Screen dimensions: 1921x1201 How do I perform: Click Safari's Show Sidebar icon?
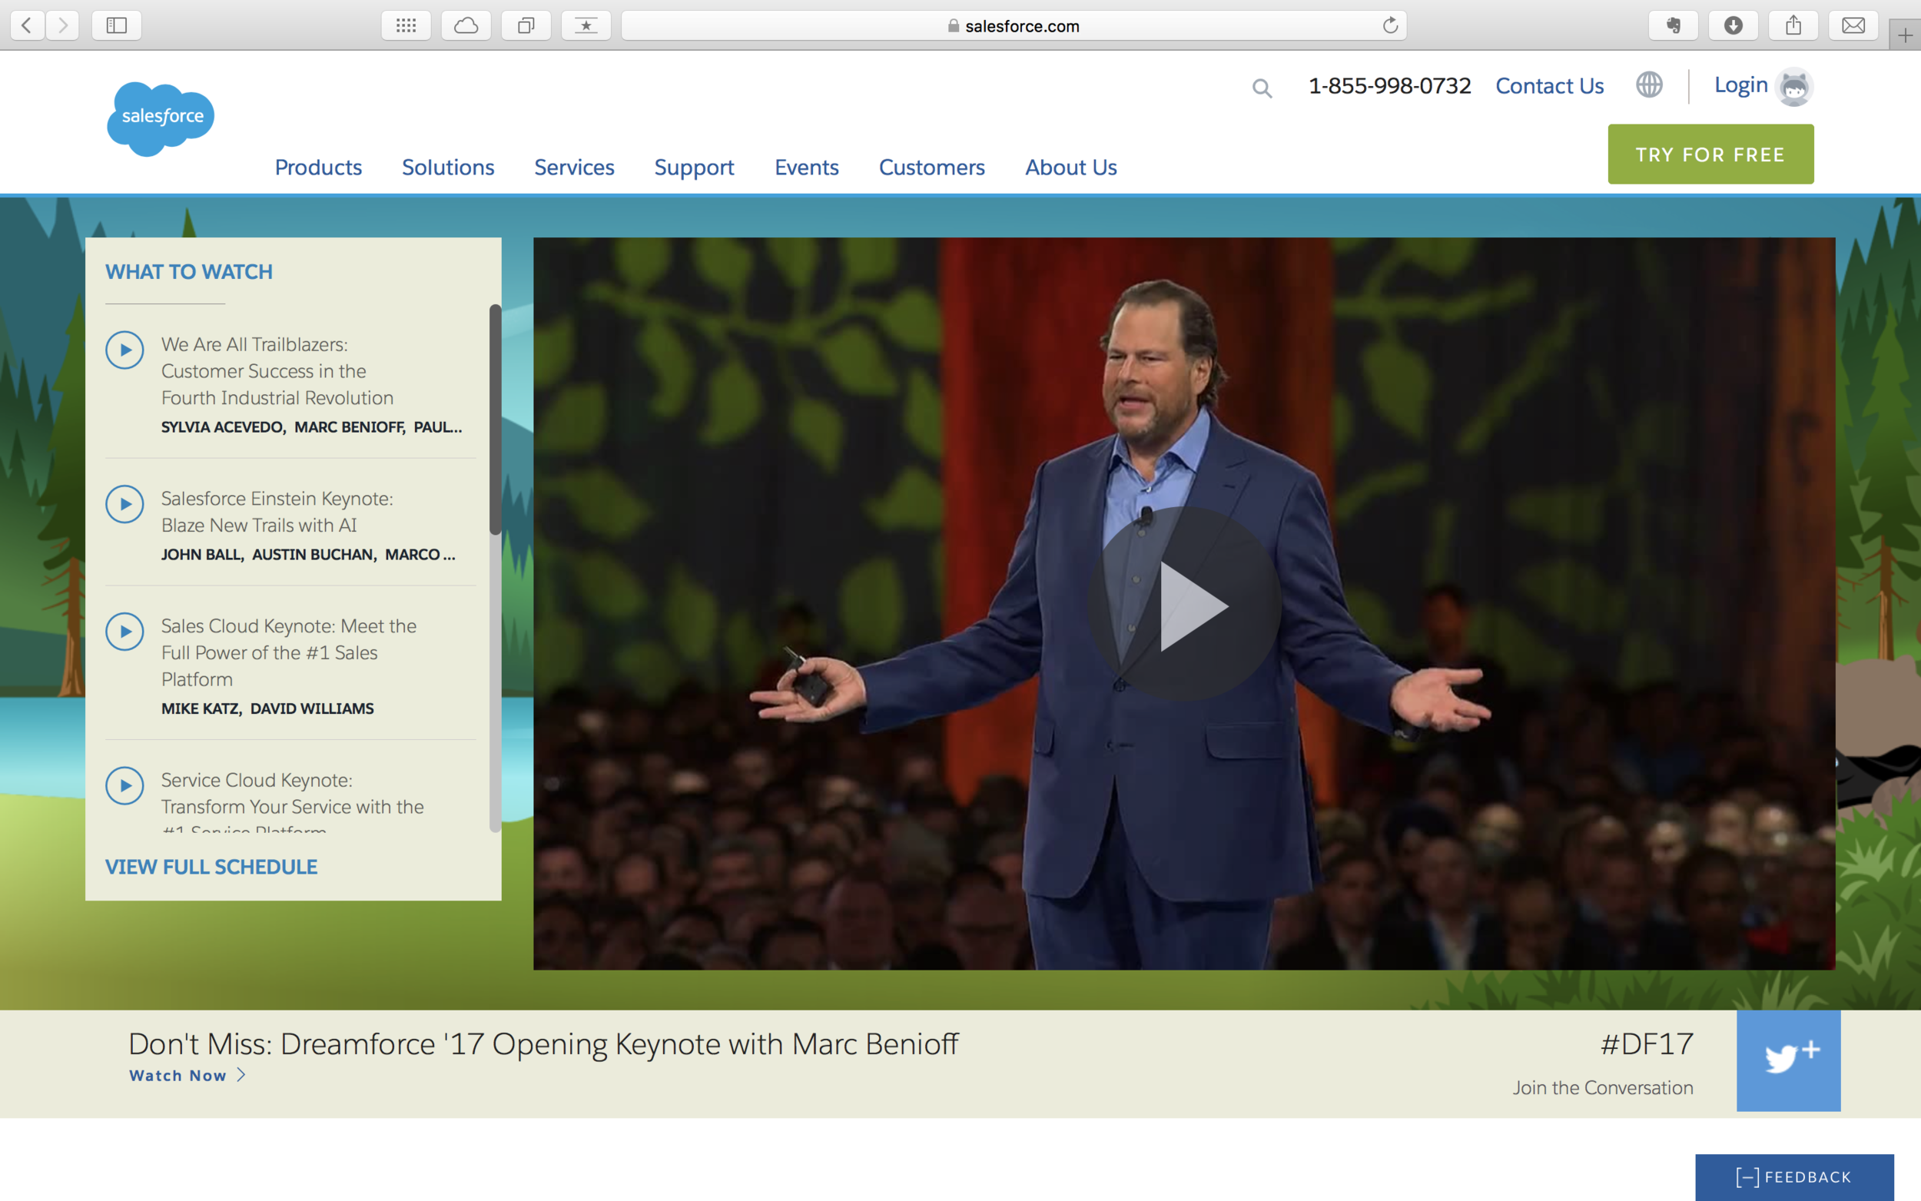(x=117, y=25)
